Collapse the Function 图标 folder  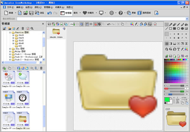10,33
